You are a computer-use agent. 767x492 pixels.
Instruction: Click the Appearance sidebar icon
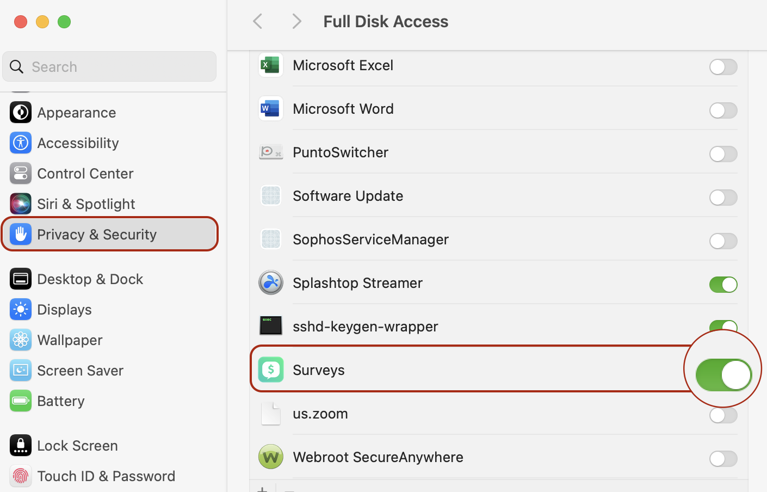pyautogui.click(x=21, y=113)
